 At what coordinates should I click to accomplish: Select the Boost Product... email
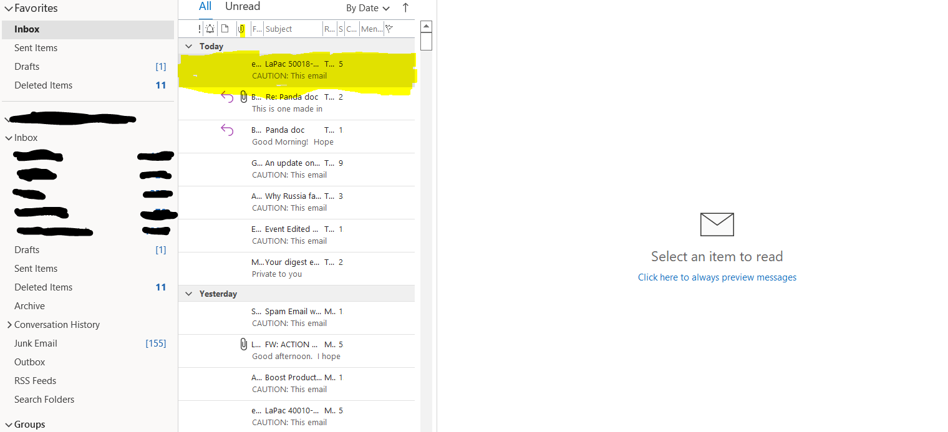coord(297,384)
